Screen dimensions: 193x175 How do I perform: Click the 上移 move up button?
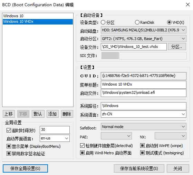point(9,114)
